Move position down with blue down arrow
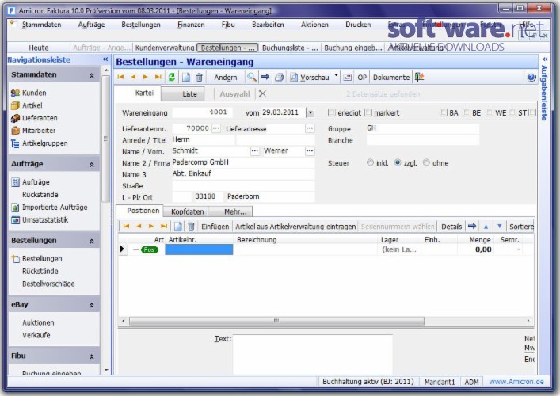 [500, 226]
